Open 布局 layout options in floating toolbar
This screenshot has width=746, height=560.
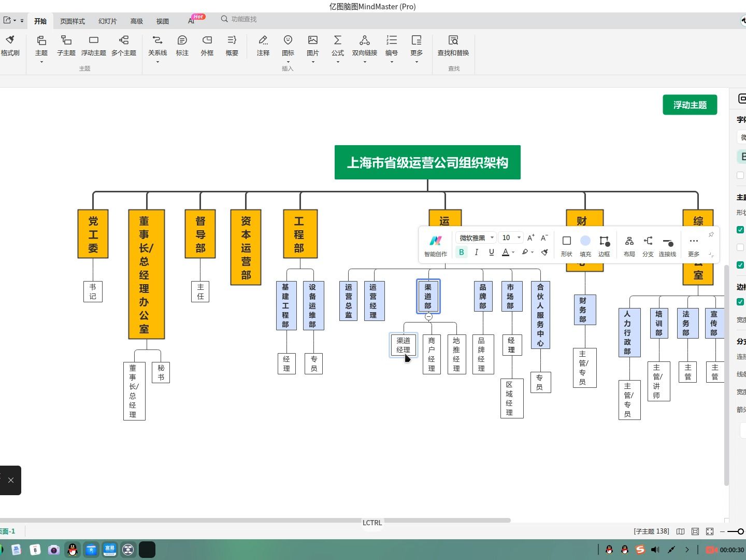coord(629,246)
